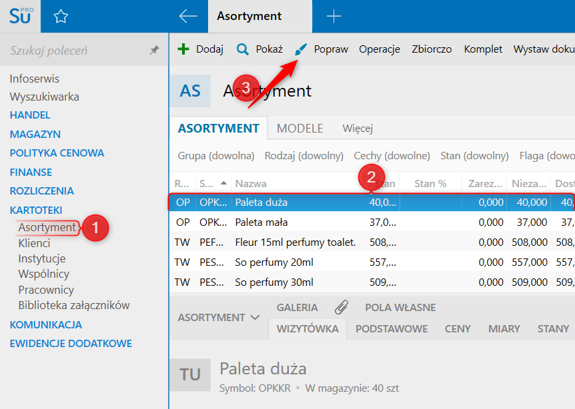Image resolution: width=575 pixels, height=409 pixels.
Task: Open a new tab with plus icon
Action: [x=334, y=17]
